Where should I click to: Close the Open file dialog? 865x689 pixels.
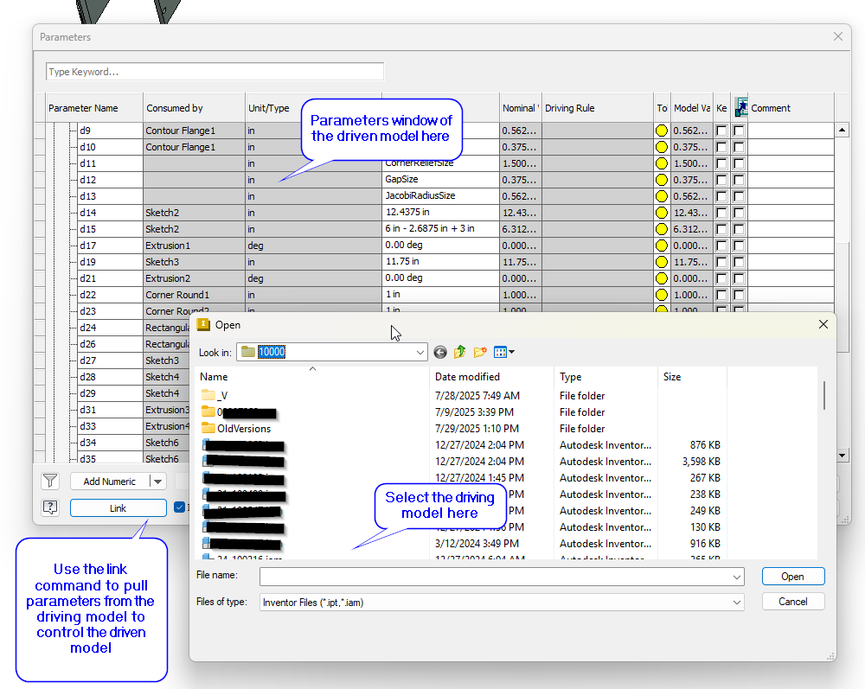(823, 325)
